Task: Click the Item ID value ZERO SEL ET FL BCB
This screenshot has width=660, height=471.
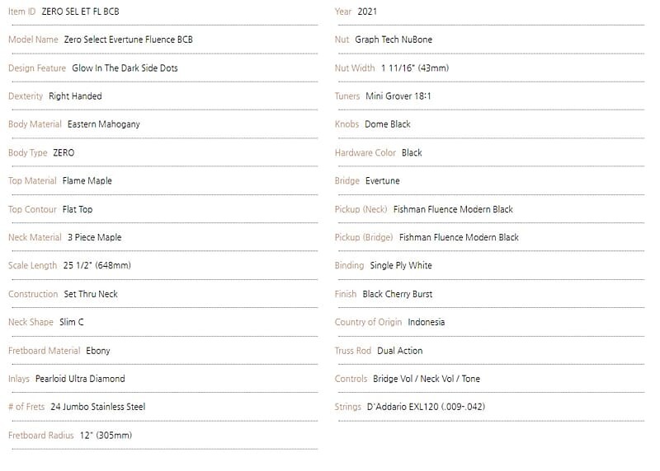Action: [x=79, y=12]
